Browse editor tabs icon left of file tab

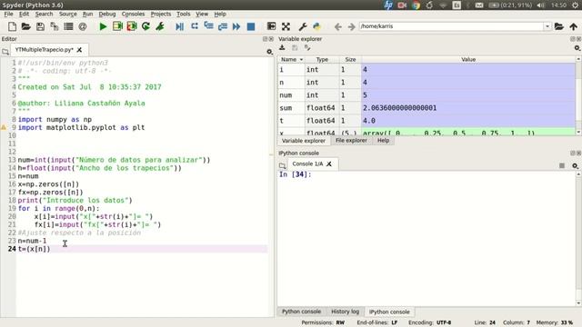[5, 52]
